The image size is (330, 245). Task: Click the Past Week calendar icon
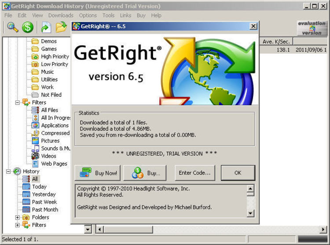pos(26,202)
